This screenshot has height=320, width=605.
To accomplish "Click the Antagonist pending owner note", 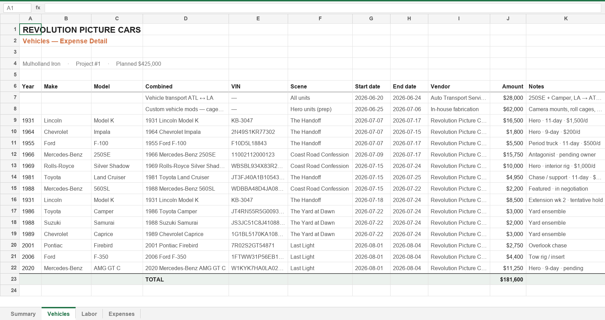I will tap(565, 154).
